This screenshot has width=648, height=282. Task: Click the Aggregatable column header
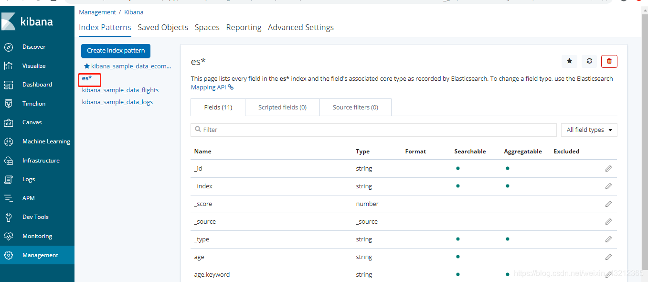pyautogui.click(x=523, y=152)
